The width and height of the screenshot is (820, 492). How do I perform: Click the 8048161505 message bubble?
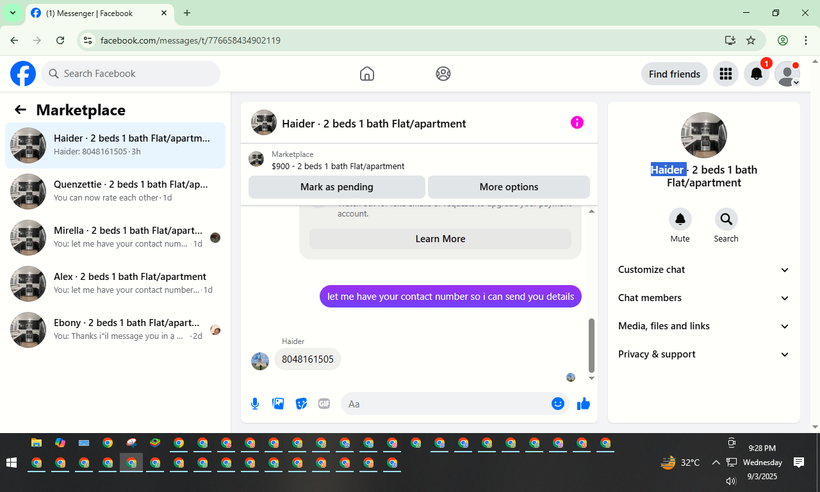[307, 359]
